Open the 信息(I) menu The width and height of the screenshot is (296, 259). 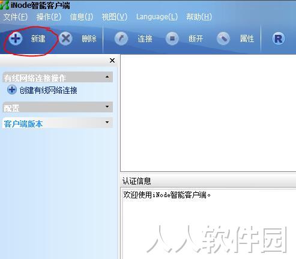point(82,17)
